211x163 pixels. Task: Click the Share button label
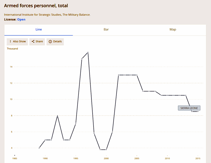tap(39, 41)
